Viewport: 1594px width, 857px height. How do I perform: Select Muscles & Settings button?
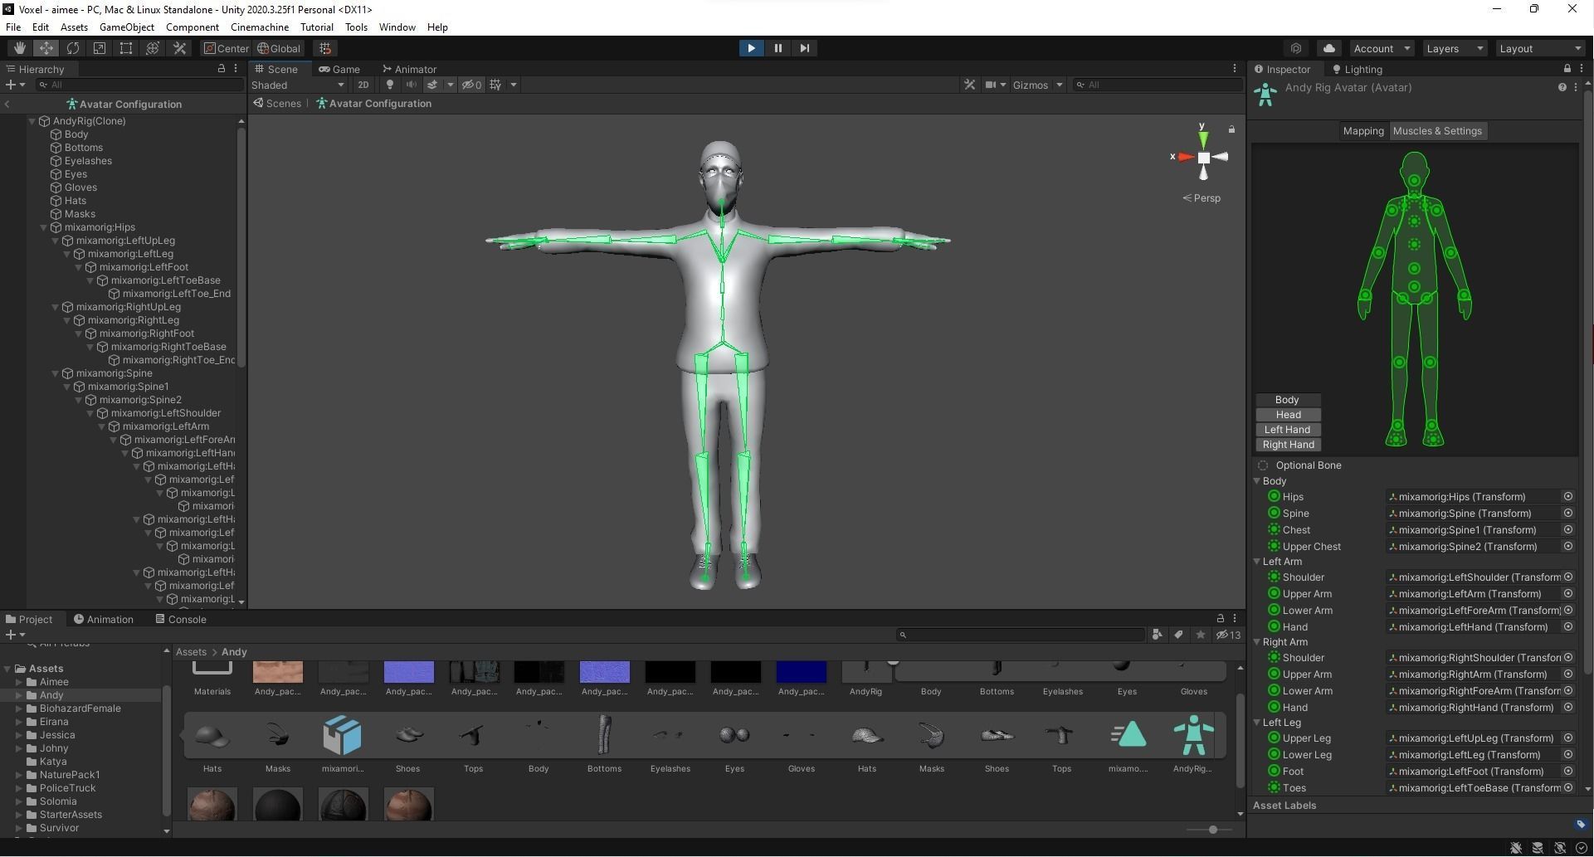coord(1437,131)
